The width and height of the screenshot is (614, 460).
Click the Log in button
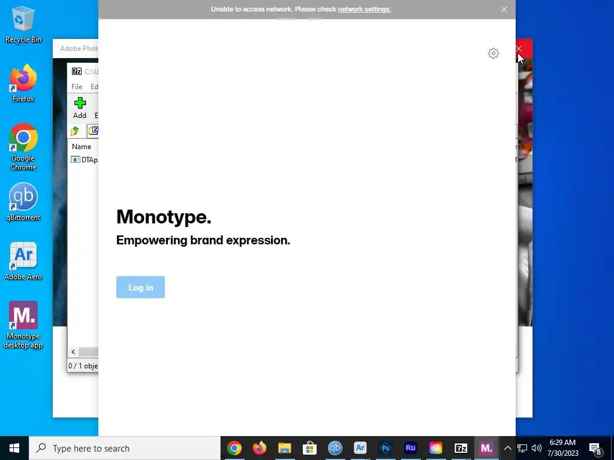coord(140,287)
